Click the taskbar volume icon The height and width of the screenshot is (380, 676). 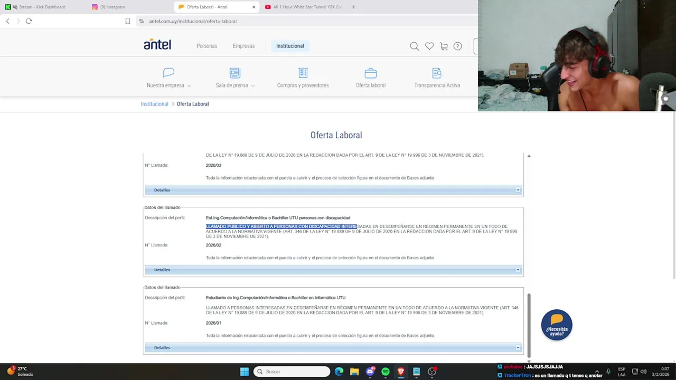(643, 372)
